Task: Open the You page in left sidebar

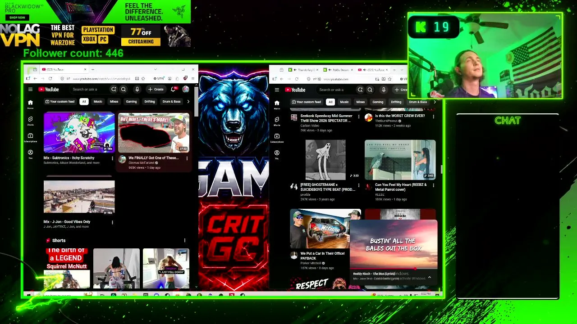Action: tap(30, 154)
